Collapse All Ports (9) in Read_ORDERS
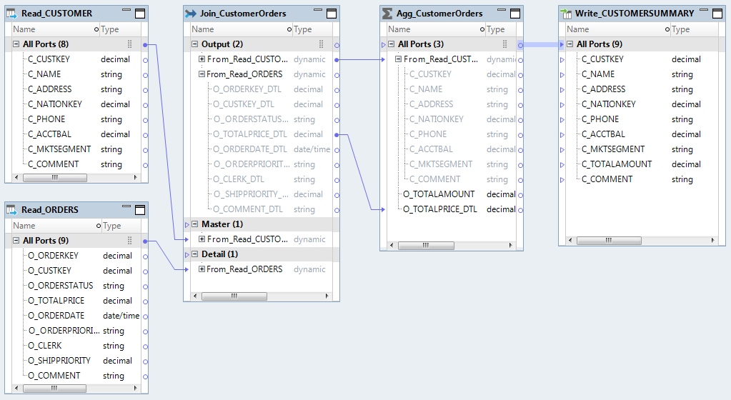Image resolution: width=731 pixels, height=400 pixels. click(x=16, y=241)
